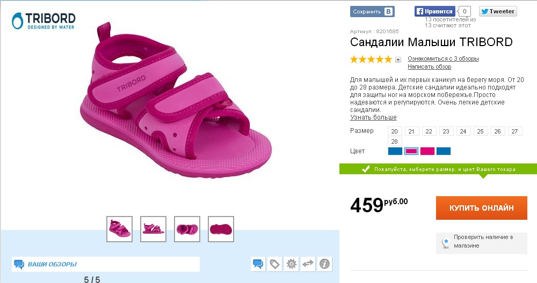Click the 'Написать обзор' link
The width and height of the screenshot is (537, 283).
click(x=429, y=67)
